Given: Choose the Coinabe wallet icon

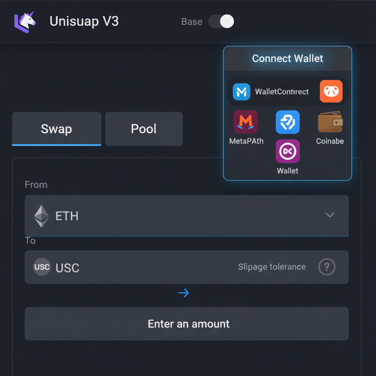Looking at the screenshot, I should (x=329, y=122).
